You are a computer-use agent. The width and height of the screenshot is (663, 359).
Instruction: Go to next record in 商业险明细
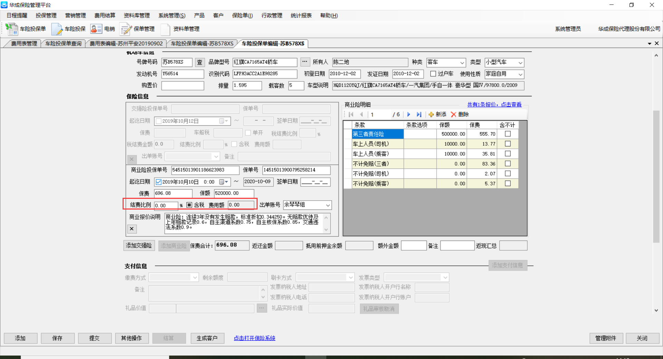point(409,115)
